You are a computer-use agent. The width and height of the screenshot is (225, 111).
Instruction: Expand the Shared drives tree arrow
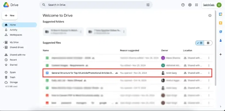[x=4, y=47]
